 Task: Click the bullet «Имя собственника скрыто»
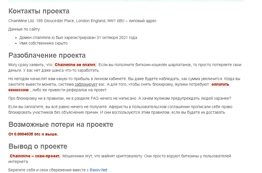tap(44, 43)
